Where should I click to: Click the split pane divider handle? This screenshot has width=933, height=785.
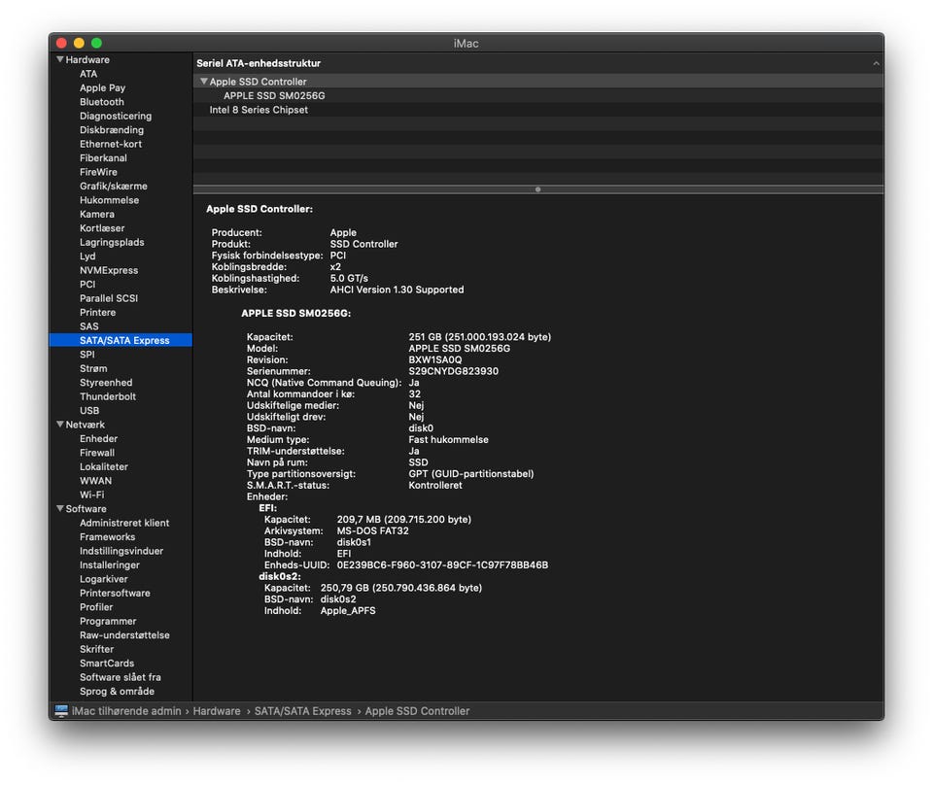538,189
